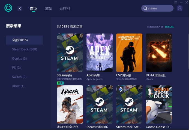Open the Goose Goose Duck cover
The width and height of the screenshot is (189, 130).
159,104
